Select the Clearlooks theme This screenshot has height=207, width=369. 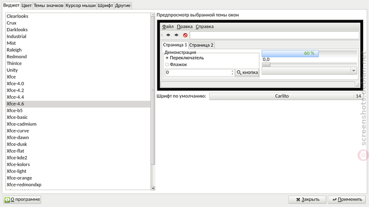[78, 16]
